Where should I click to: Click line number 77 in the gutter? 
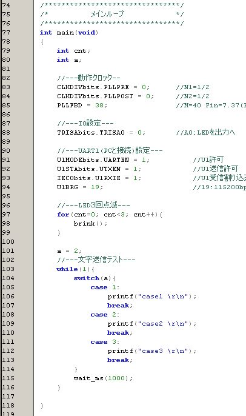6,33
